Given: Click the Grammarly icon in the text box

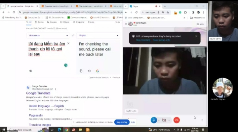Looking at the screenshot, I should [66, 65].
